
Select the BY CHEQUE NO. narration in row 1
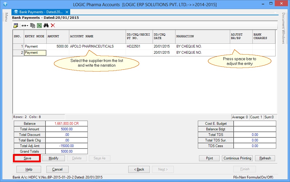tap(203, 46)
